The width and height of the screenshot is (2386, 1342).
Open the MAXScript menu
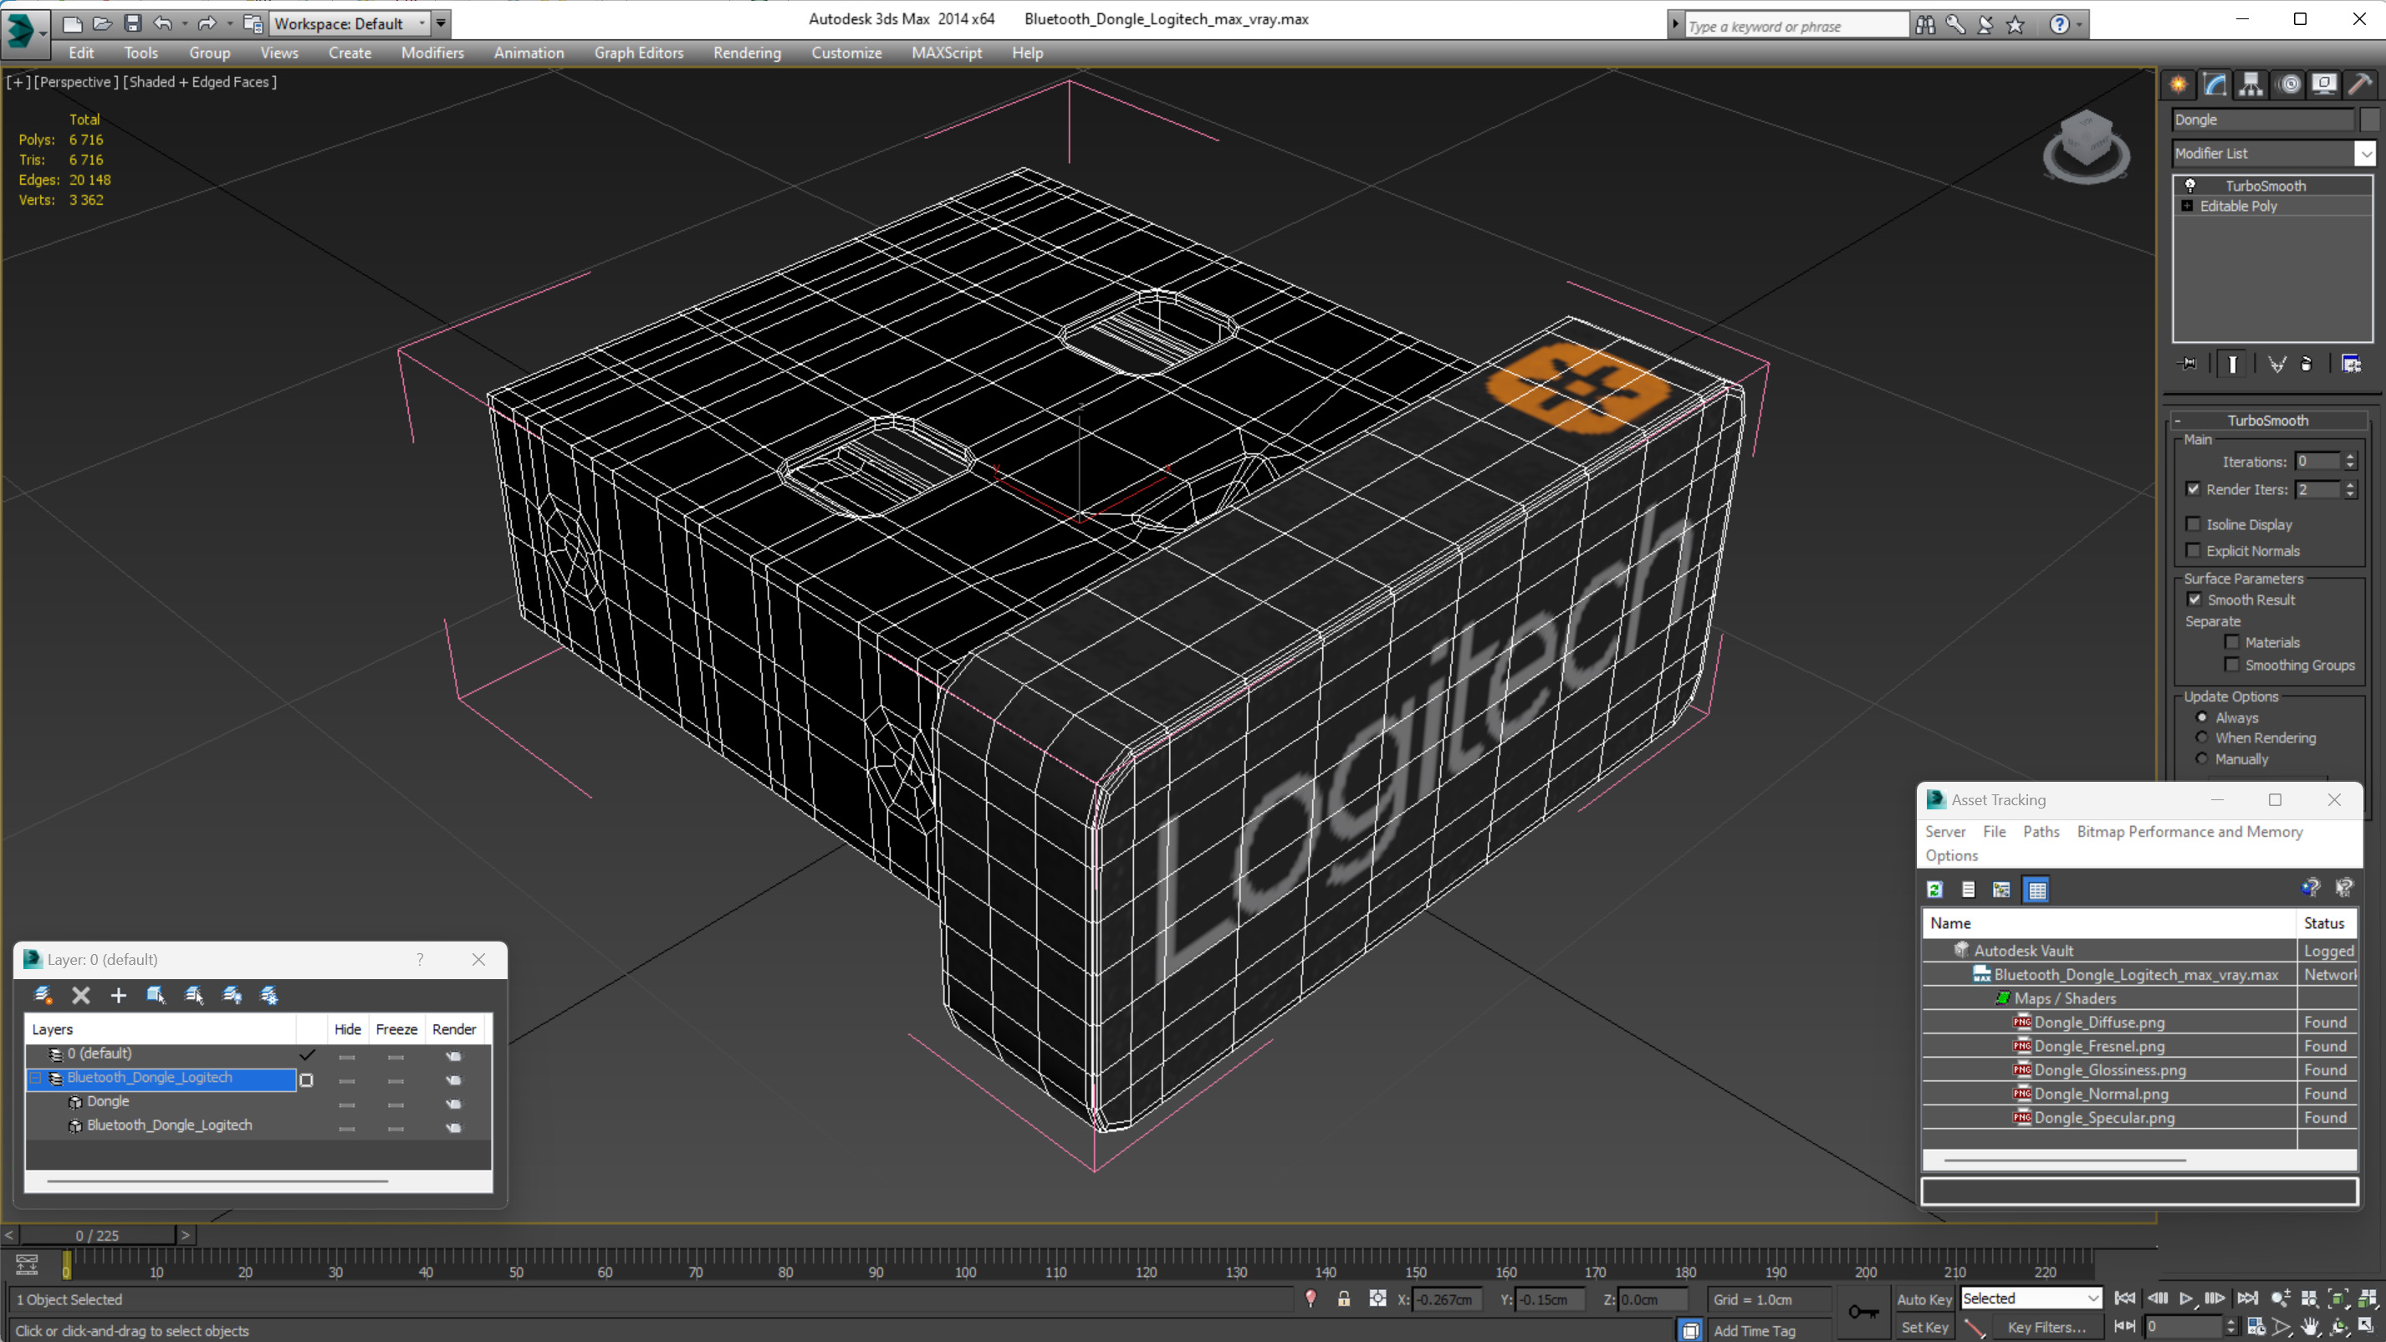click(x=946, y=53)
